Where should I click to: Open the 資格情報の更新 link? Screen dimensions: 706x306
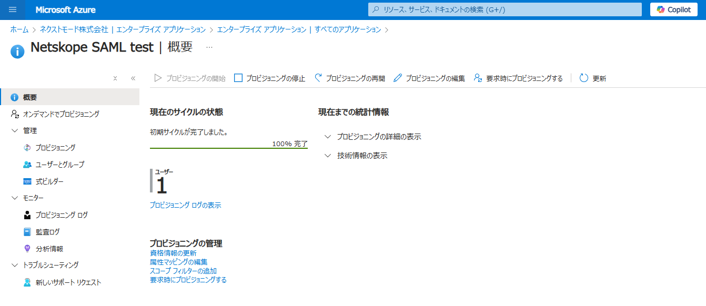tap(172, 252)
